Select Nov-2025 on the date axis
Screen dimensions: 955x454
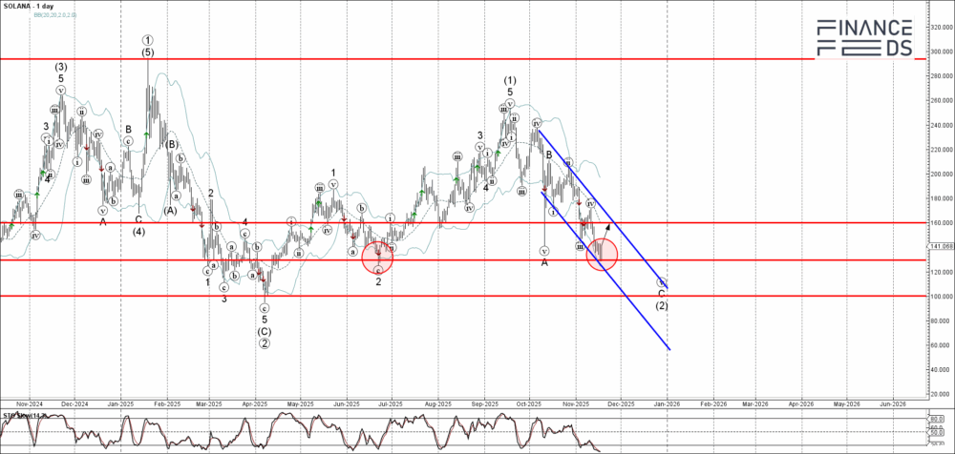tap(575, 403)
